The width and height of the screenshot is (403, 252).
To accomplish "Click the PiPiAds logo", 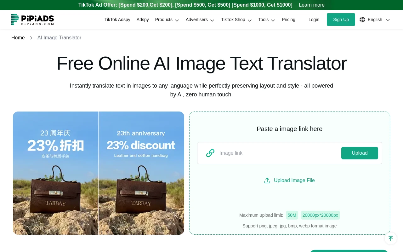I will (32, 20).
